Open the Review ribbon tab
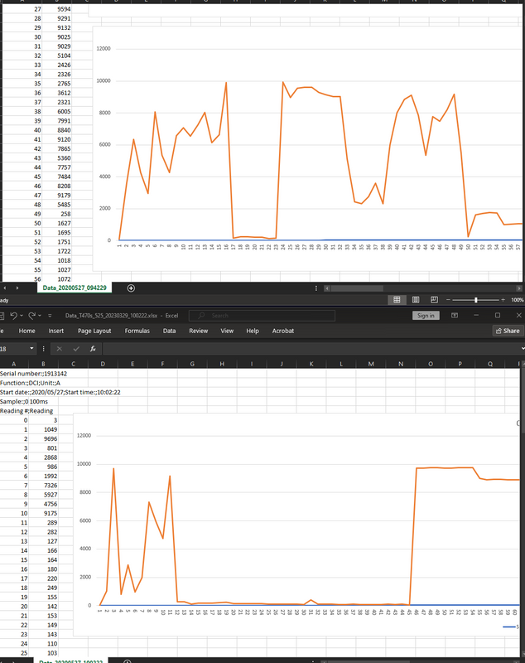525x663 pixels. pos(199,331)
